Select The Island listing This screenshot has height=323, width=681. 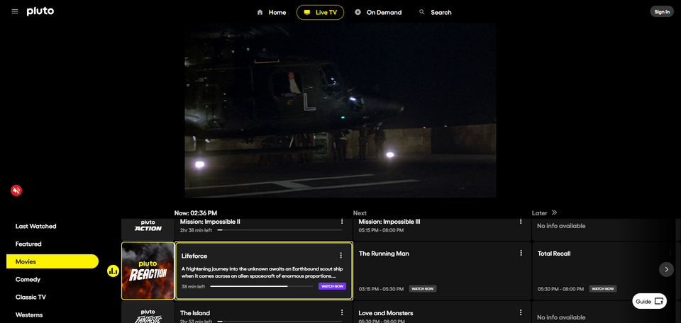[263, 312]
